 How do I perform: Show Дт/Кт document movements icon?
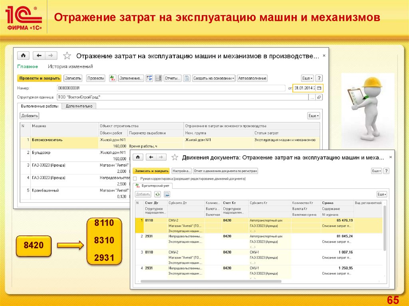(113, 78)
